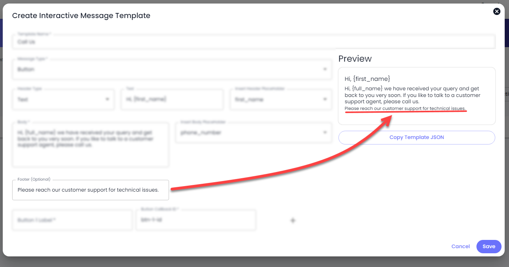Image resolution: width=509 pixels, height=267 pixels.
Task: Click inside the Body text area
Action: pos(91,145)
